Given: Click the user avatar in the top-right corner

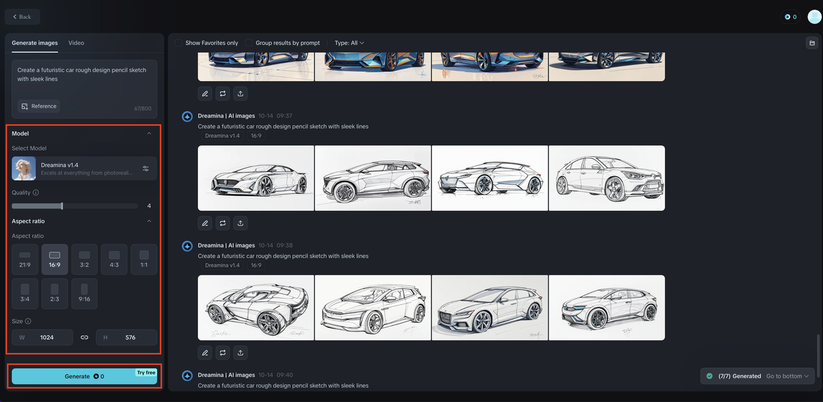Looking at the screenshot, I should point(814,17).
